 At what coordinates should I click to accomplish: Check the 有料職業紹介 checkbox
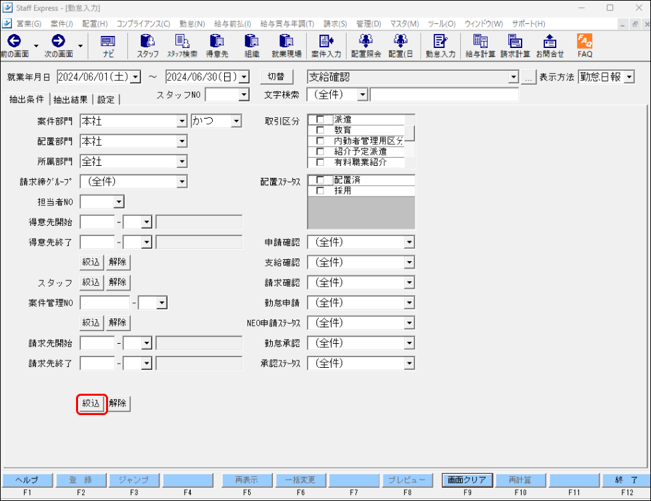(x=320, y=162)
